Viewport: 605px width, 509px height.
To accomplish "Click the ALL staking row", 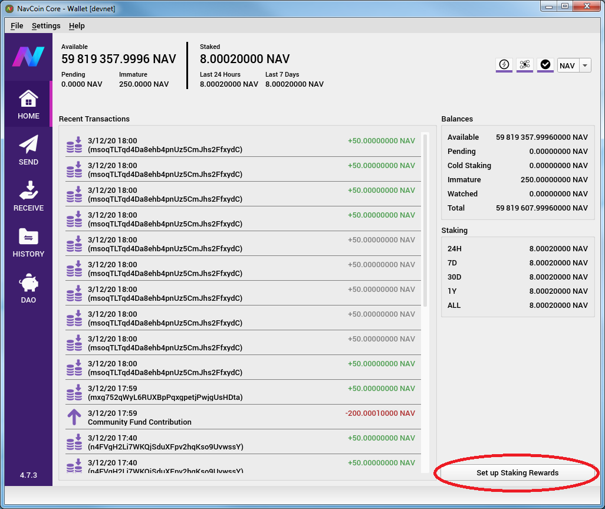I will tap(517, 306).
